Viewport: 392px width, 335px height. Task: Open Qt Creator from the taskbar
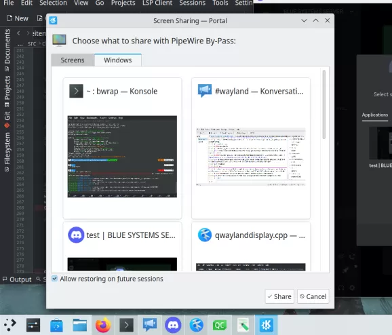tap(220, 325)
